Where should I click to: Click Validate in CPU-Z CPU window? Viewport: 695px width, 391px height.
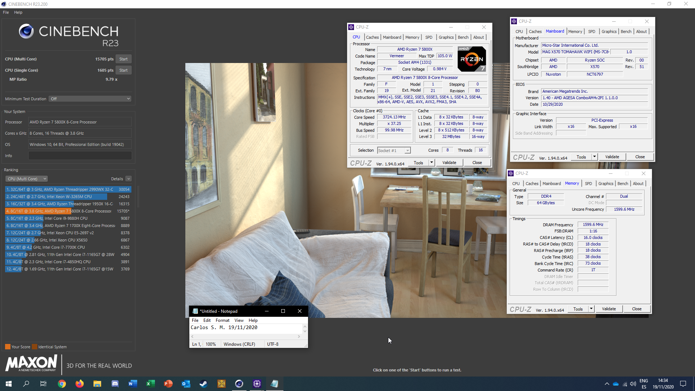pyautogui.click(x=449, y=163)
